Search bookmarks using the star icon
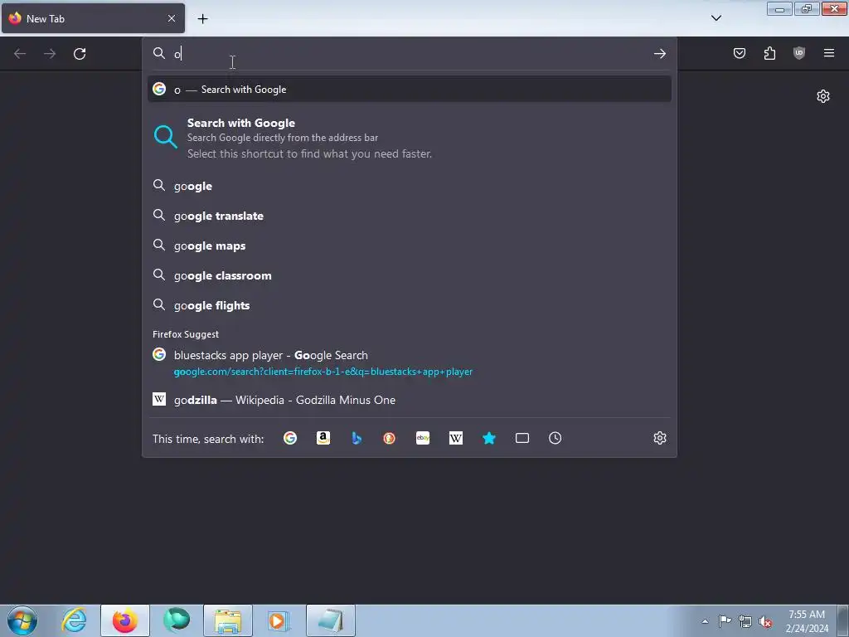This screenshot has height=637, width=849. (489, 438)
